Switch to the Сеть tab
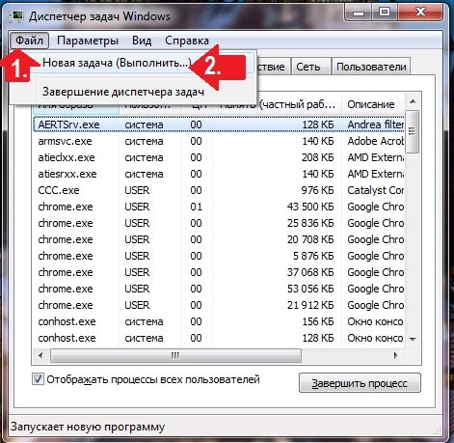Screen dimensions: 454x443 point(308,67)
